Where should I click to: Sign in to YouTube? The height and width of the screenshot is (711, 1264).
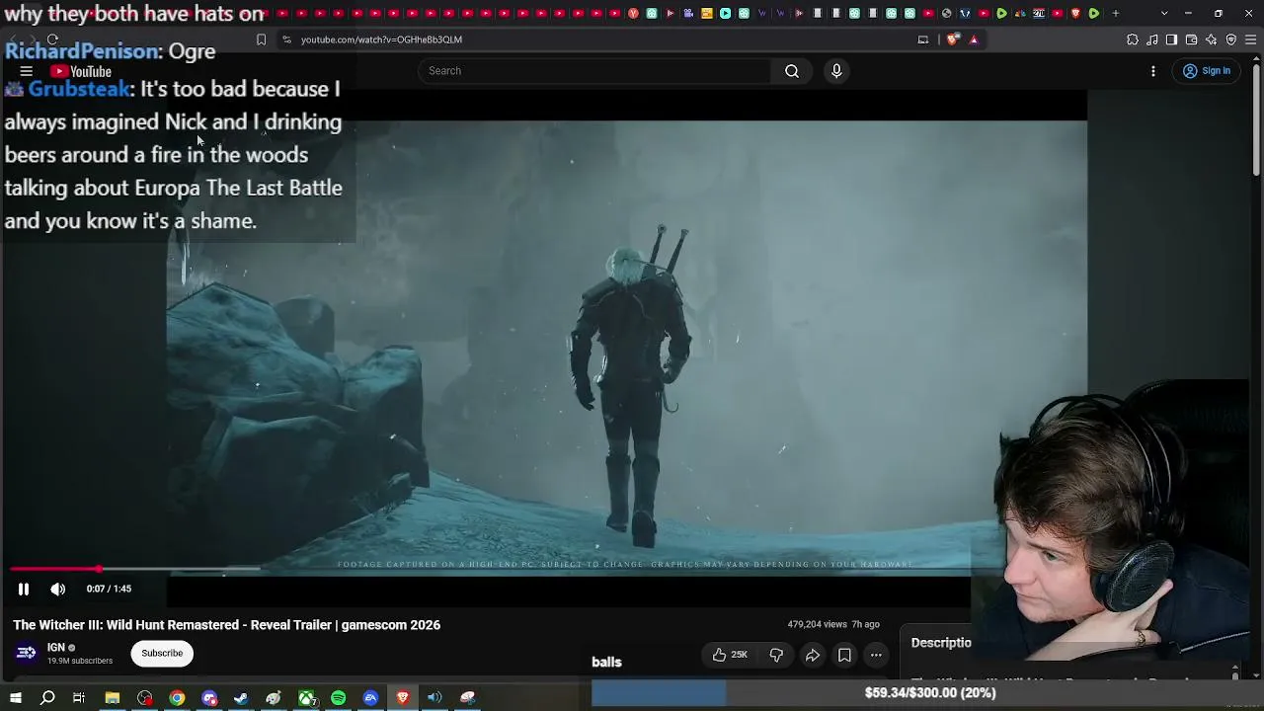1207,71
